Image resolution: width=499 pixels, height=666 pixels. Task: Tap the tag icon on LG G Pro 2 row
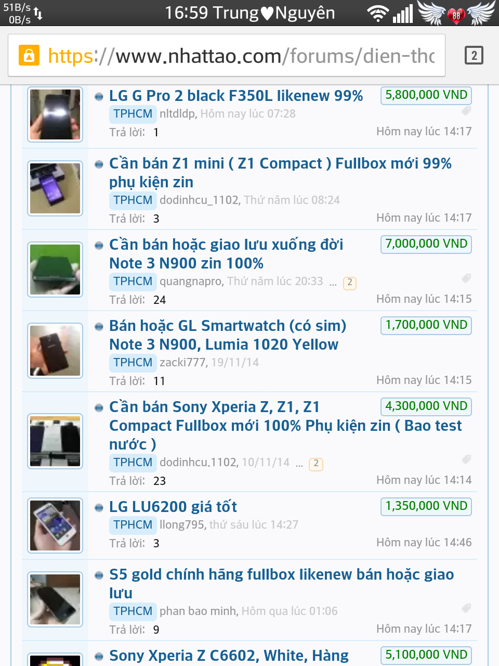[x=466, y=111]
